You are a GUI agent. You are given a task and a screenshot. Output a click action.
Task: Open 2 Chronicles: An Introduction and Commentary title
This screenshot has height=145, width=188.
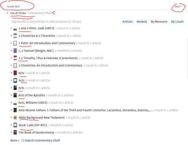coord(50,66)
